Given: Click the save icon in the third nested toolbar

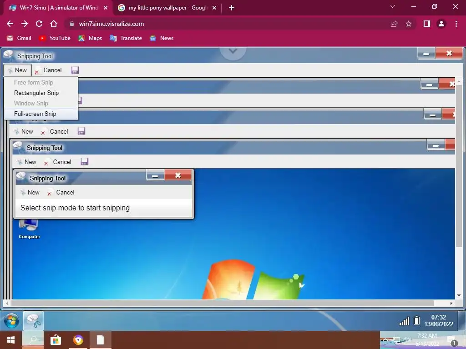Looking at the screenshot, I should (x=81, y=131).
